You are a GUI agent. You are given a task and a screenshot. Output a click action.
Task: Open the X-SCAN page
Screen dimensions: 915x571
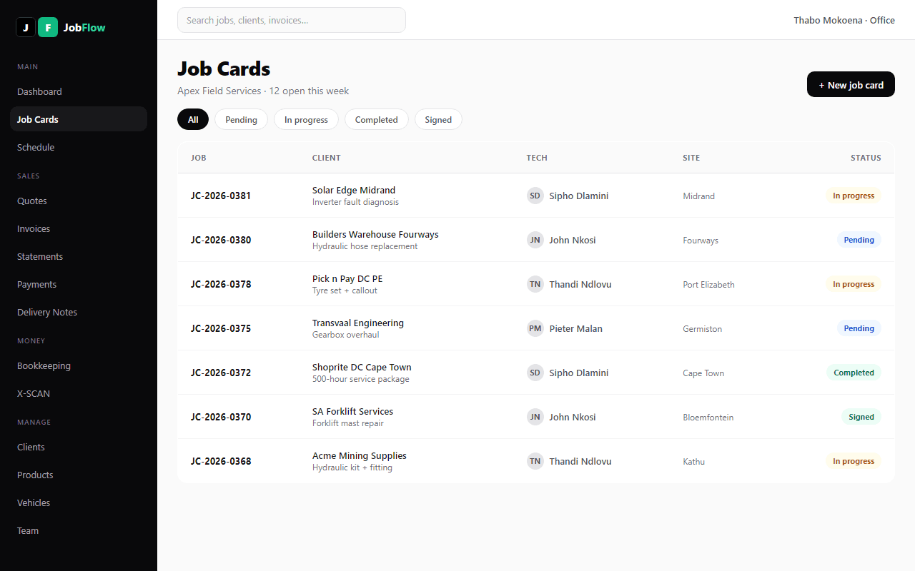[79, 393]
